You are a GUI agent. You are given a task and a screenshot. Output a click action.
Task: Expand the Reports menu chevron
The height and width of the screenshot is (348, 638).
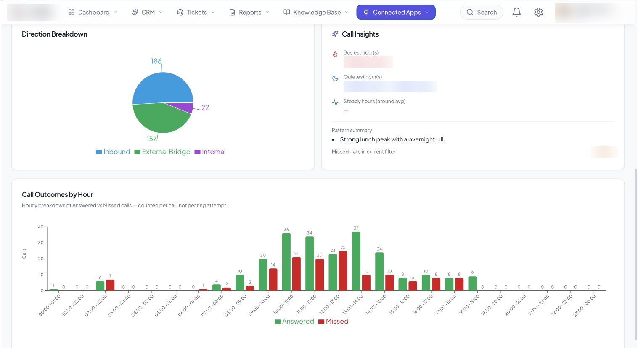(267, 12)
